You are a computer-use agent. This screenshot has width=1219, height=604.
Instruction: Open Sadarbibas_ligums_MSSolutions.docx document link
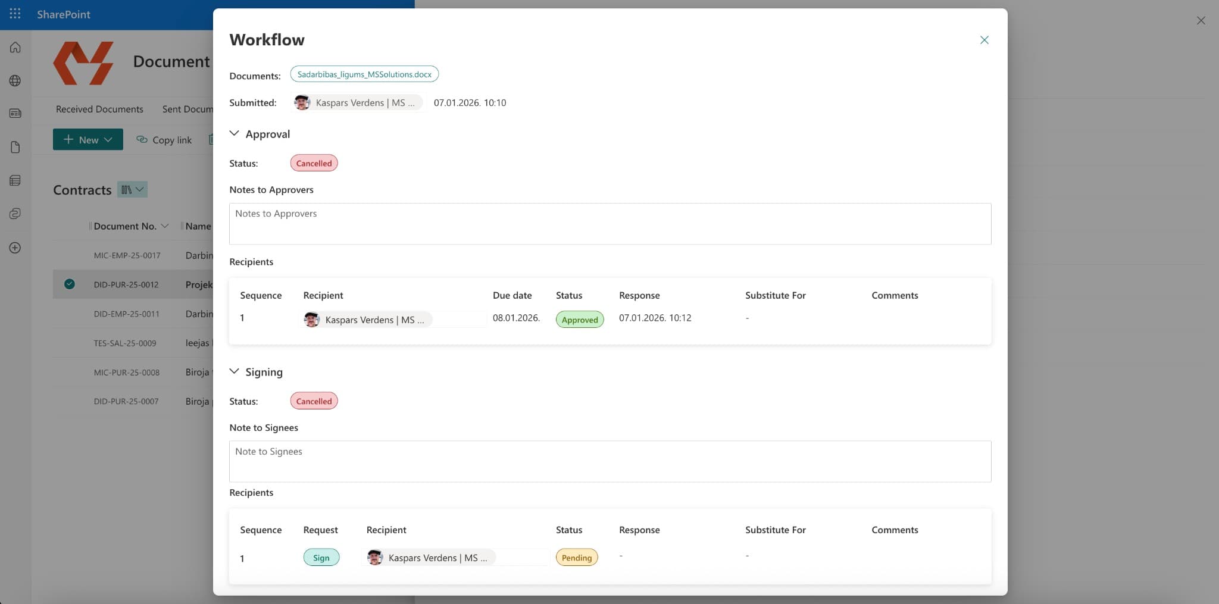(x=364, y=74)
